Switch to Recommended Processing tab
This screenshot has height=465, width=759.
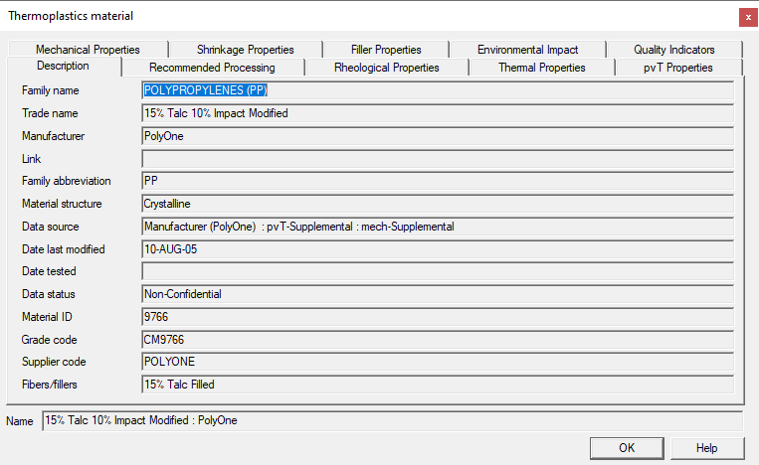tap(212, 68)
